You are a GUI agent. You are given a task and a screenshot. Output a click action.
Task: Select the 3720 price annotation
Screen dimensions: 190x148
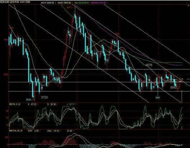click(45, 97)
